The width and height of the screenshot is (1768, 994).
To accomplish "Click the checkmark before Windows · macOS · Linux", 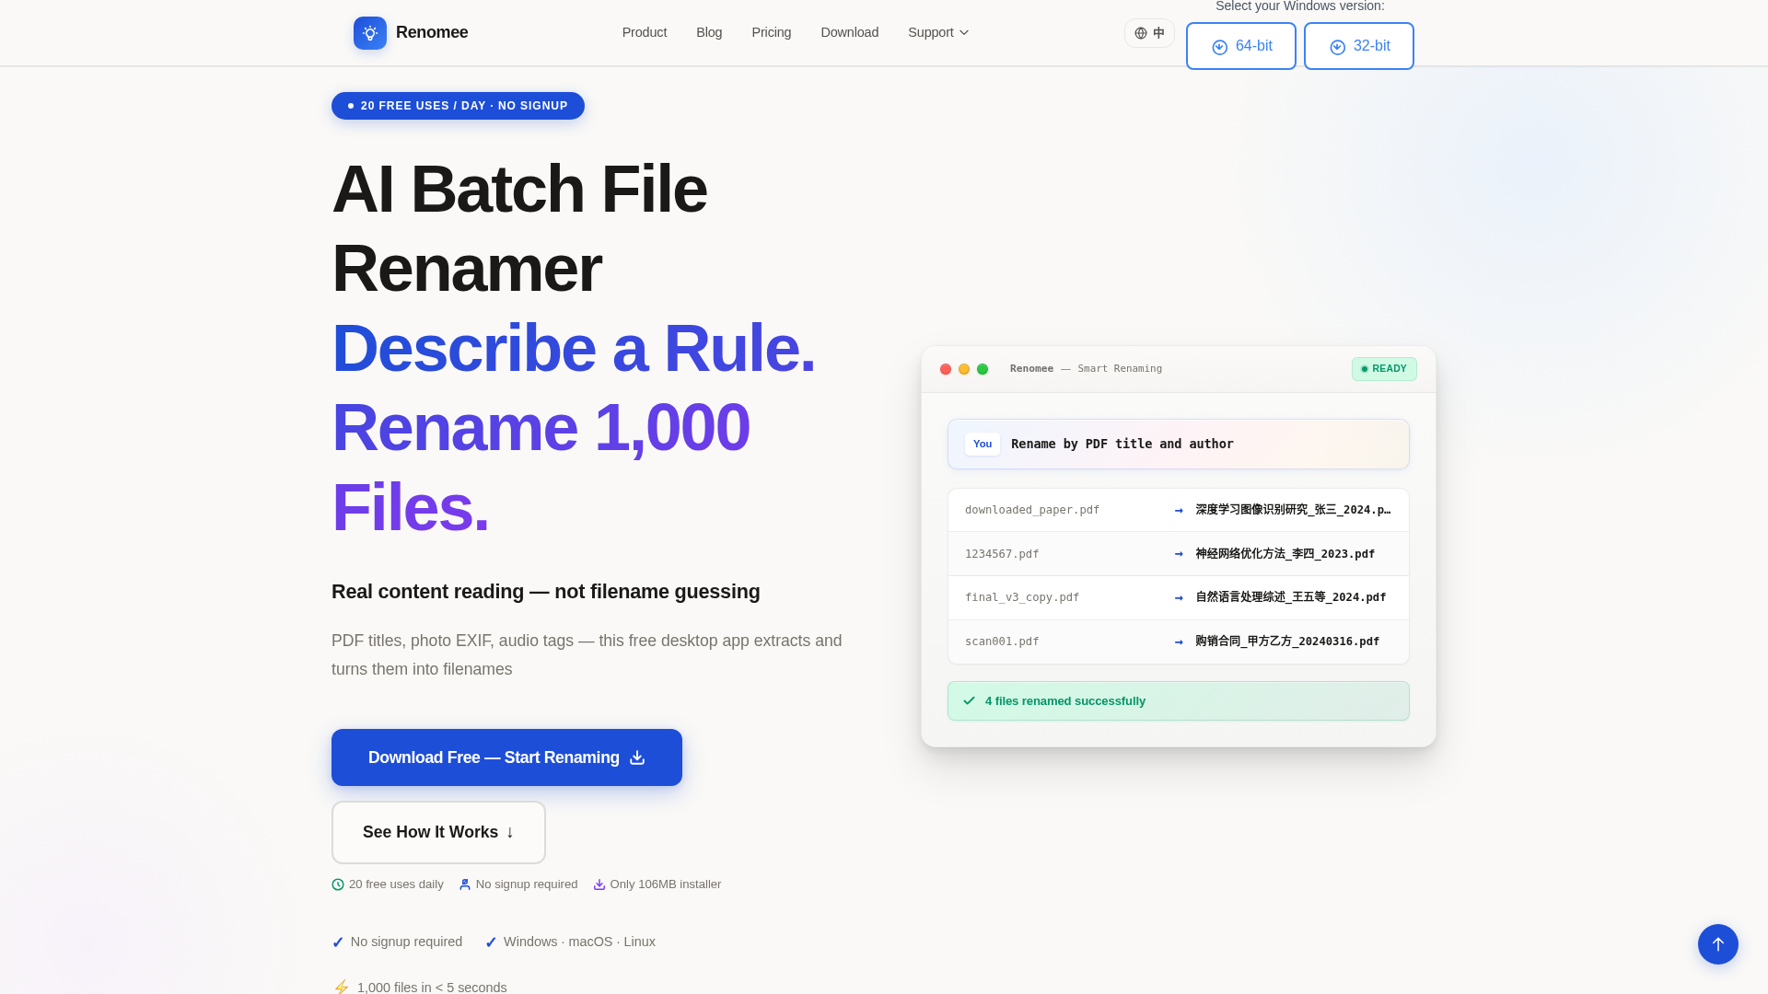I will [x=491, y=942].
